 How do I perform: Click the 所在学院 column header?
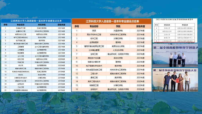[x=42, y=25]
